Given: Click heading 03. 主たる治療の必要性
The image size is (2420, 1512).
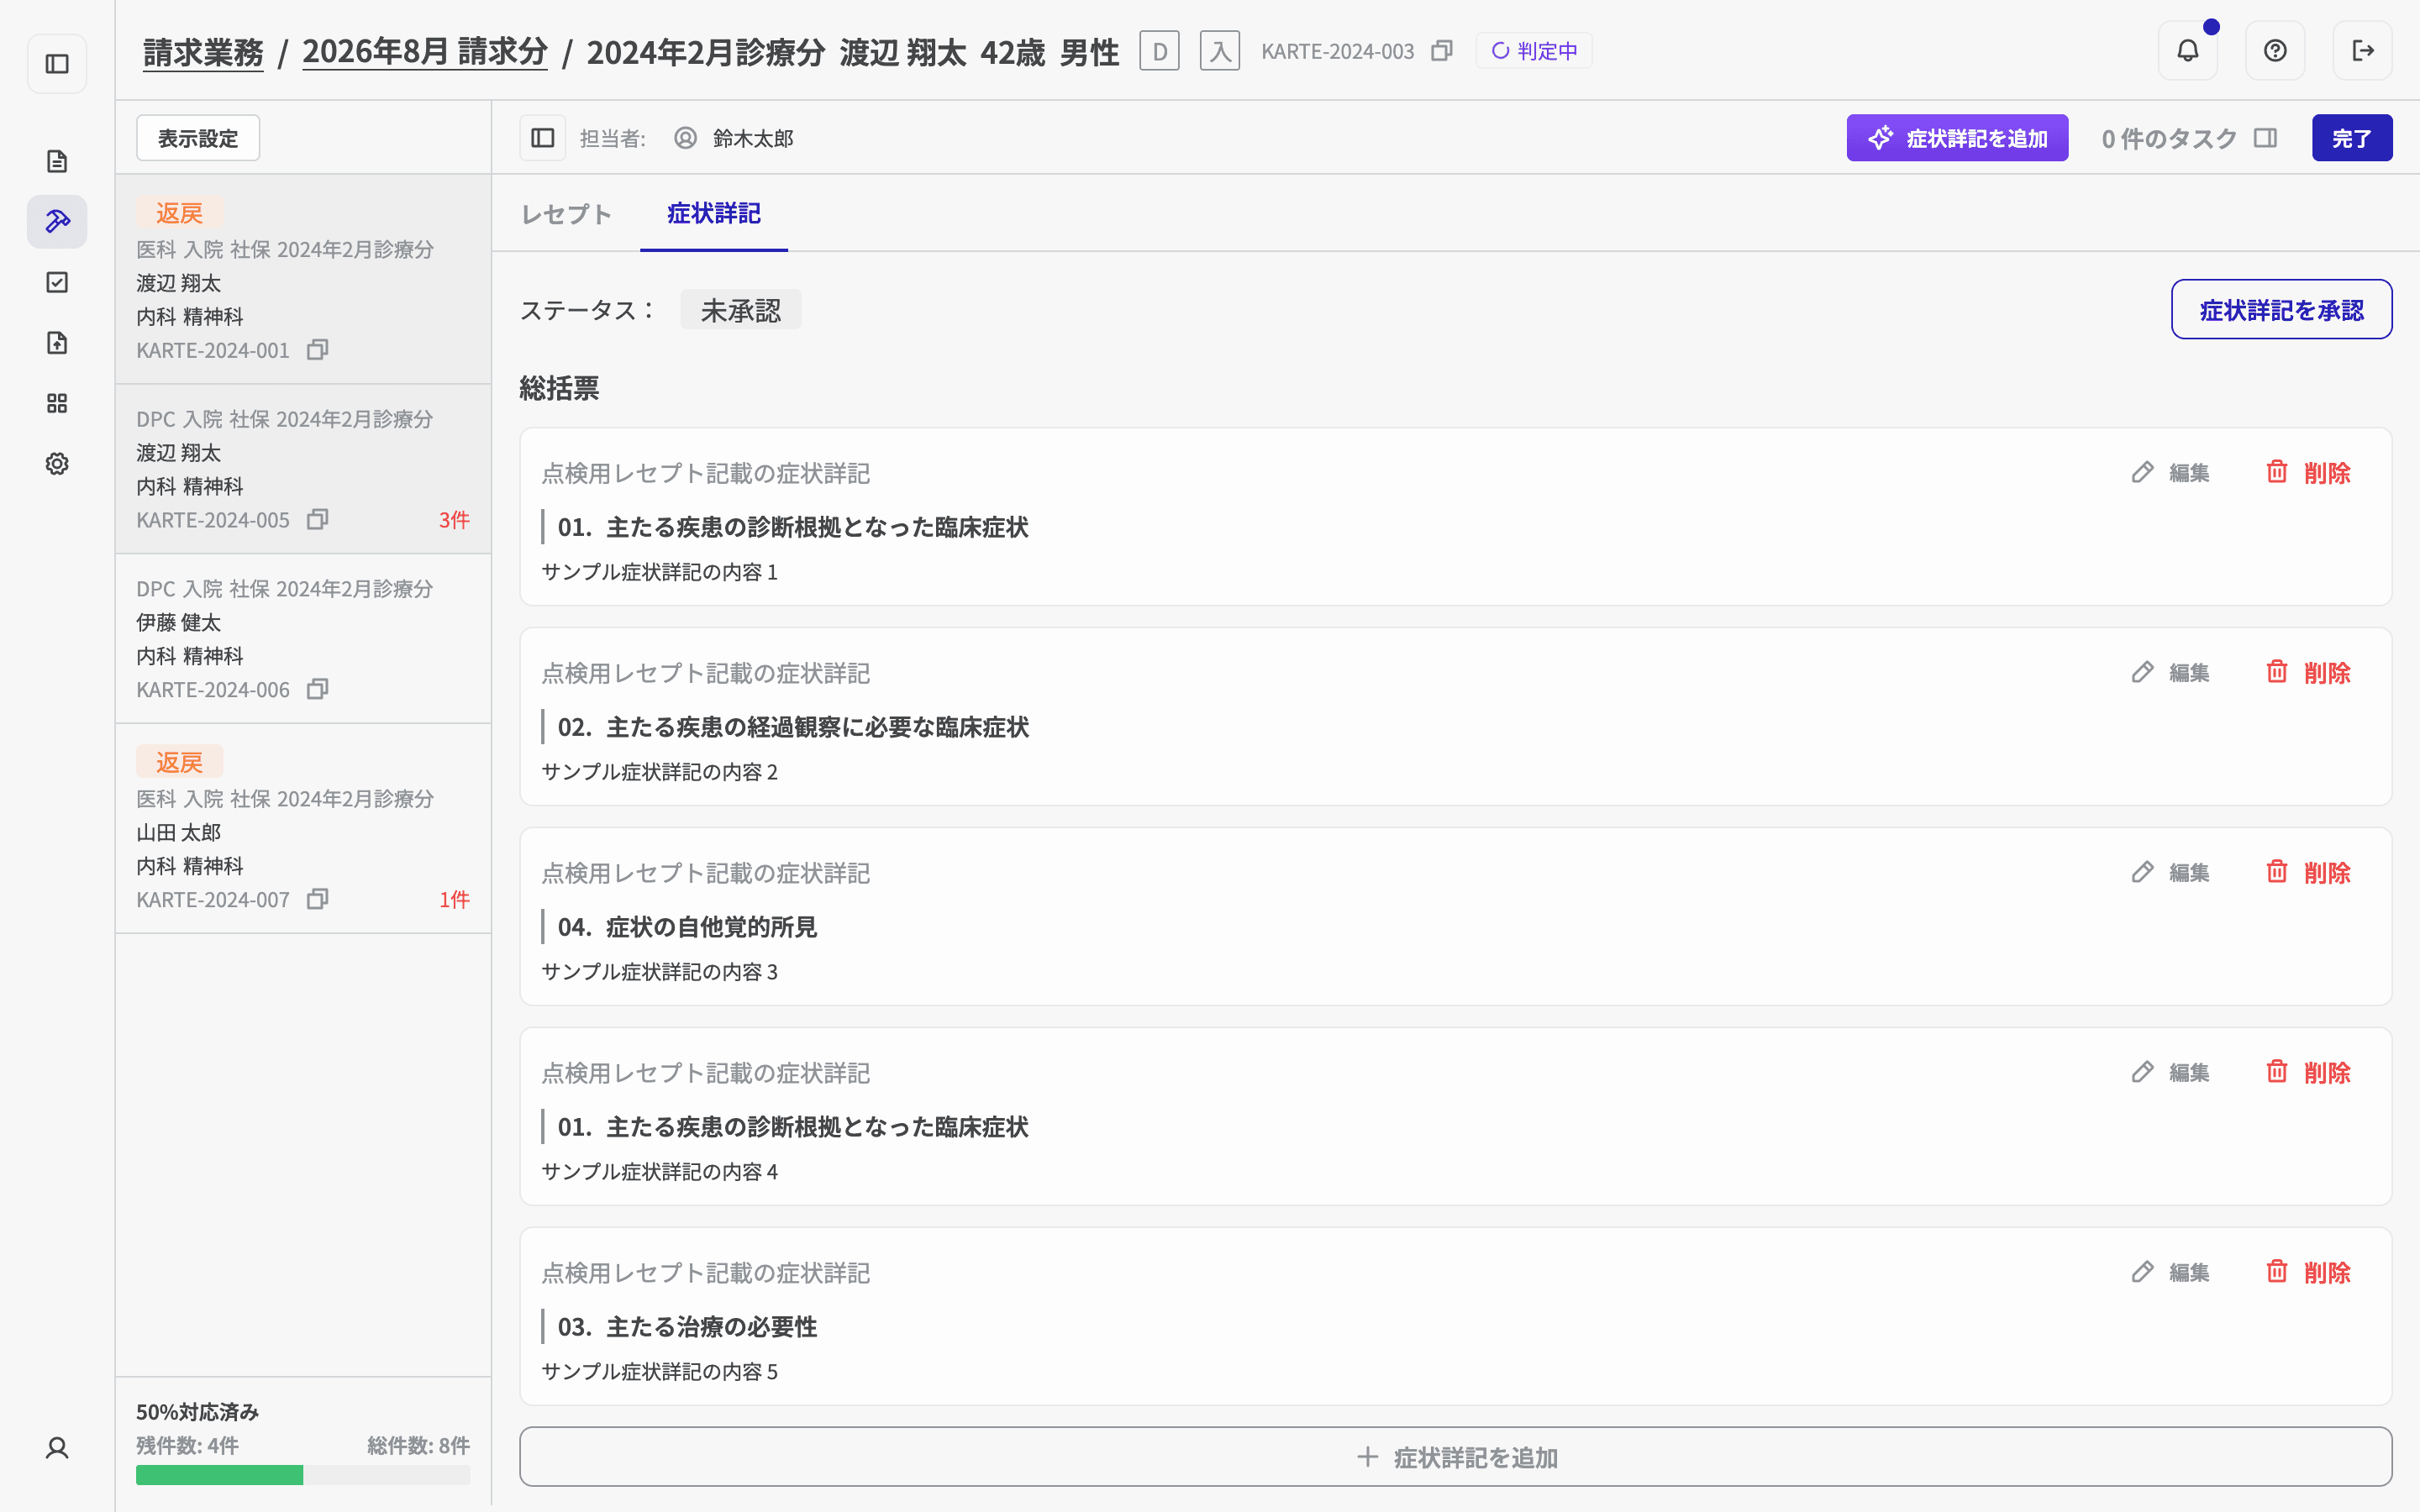Looking at the screenshot, I should [687, 1327].
